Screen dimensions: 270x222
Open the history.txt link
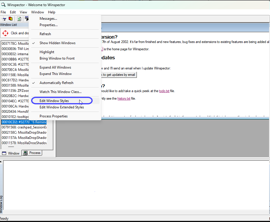tap(124, 99)
